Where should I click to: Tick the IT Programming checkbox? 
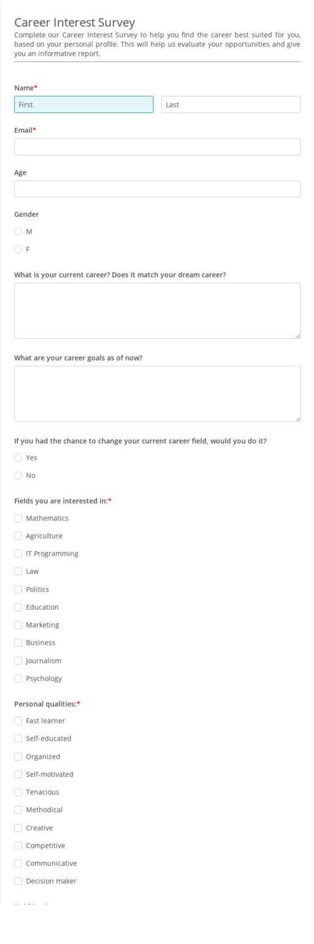point(18,554)
